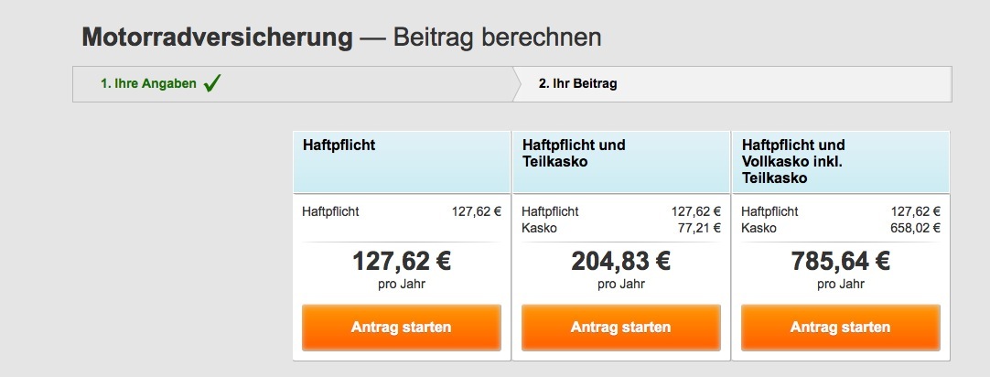
Task: Click the Haftpflicht line item in the Teilkasko card
Action: 620,211
